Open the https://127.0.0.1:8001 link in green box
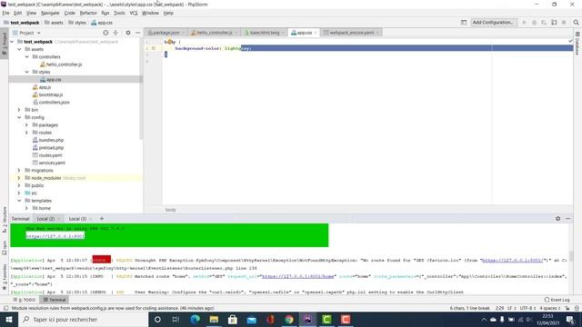 coord(55,236)
